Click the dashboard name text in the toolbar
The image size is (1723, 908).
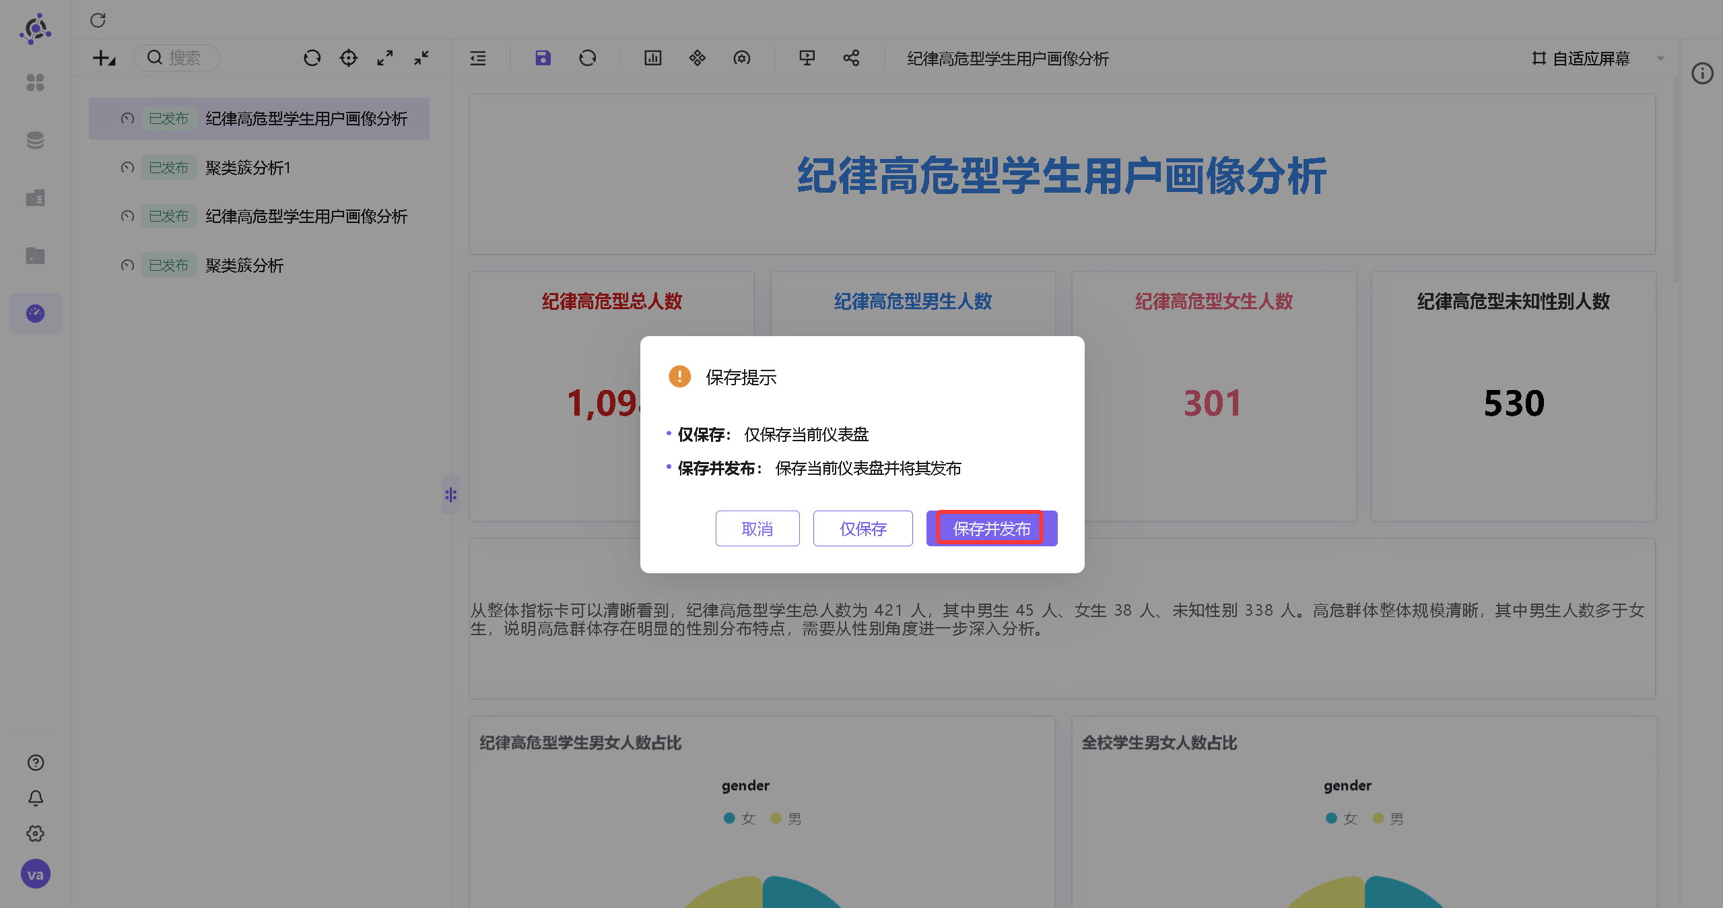click(1008, 59)
